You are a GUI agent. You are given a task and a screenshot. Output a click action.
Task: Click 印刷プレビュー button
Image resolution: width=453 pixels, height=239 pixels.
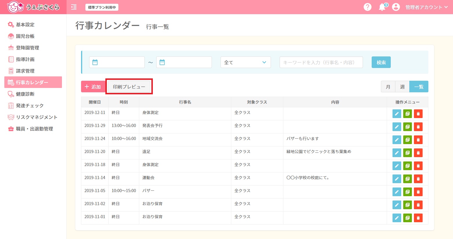coord(129,87)
